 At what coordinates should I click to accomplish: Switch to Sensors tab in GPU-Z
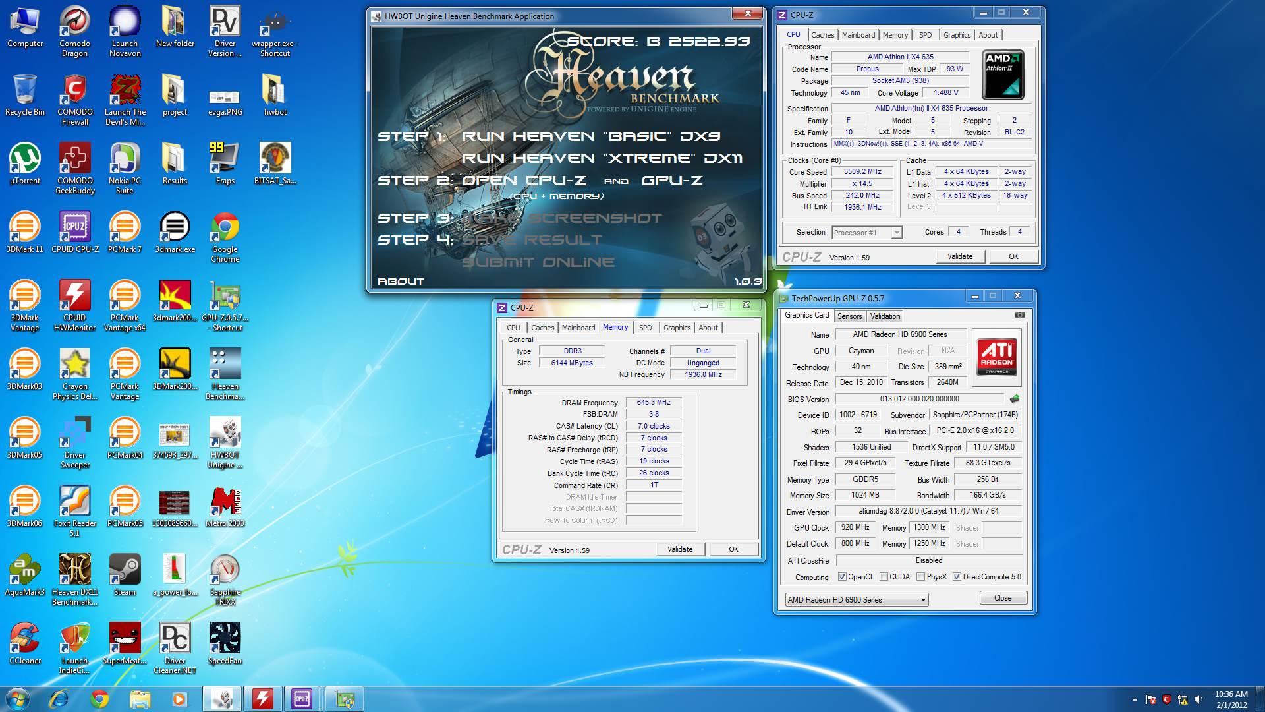(x=849, y=316)
